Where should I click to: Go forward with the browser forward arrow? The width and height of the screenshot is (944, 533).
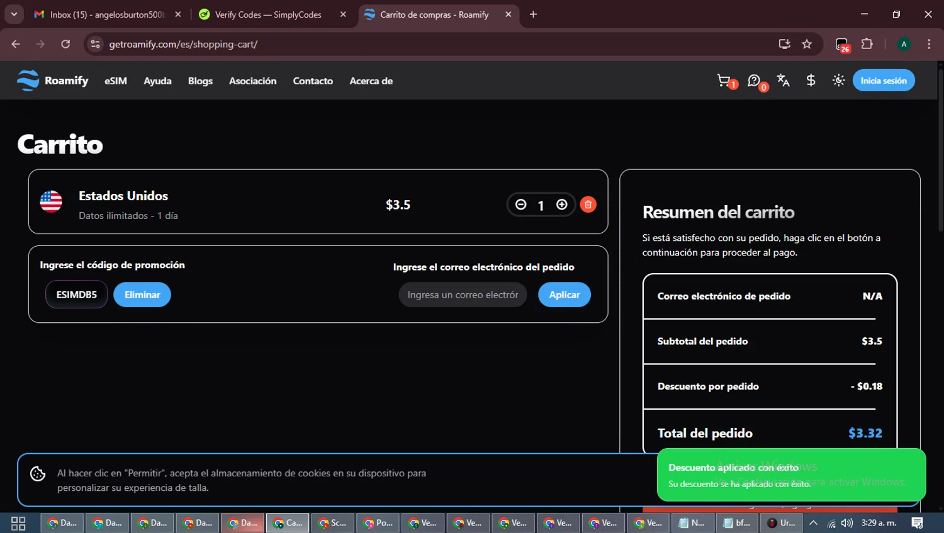[x=40, y=44]
